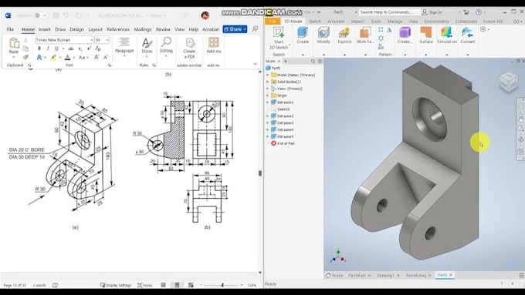525x295 pixels.
Task: Apply Bold formatting in Word
Action: point(39,49)
